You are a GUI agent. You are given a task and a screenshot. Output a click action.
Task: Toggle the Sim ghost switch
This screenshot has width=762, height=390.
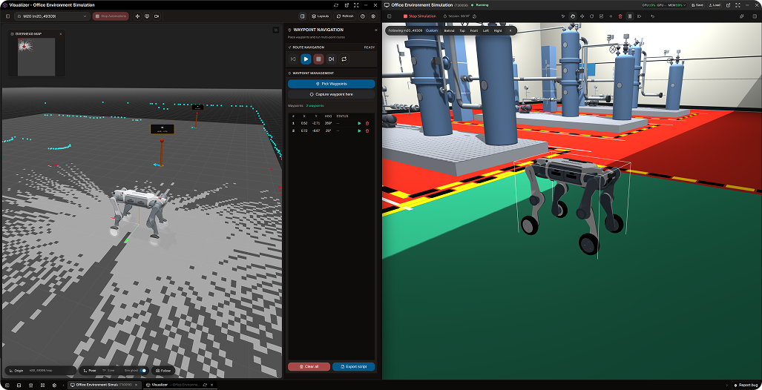[143, 371]
